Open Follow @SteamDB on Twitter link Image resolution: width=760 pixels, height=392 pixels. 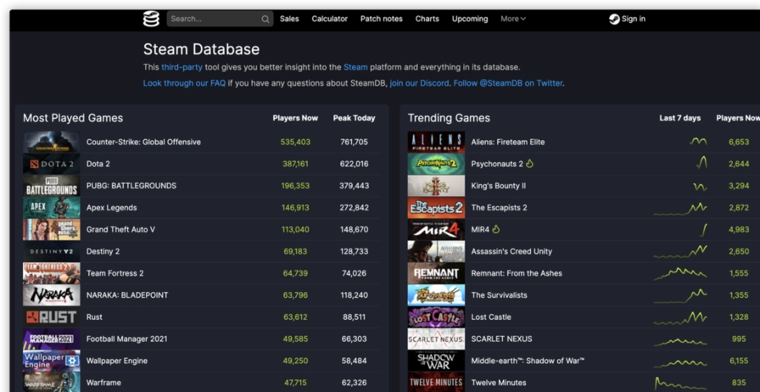click(x=508, y=83)
